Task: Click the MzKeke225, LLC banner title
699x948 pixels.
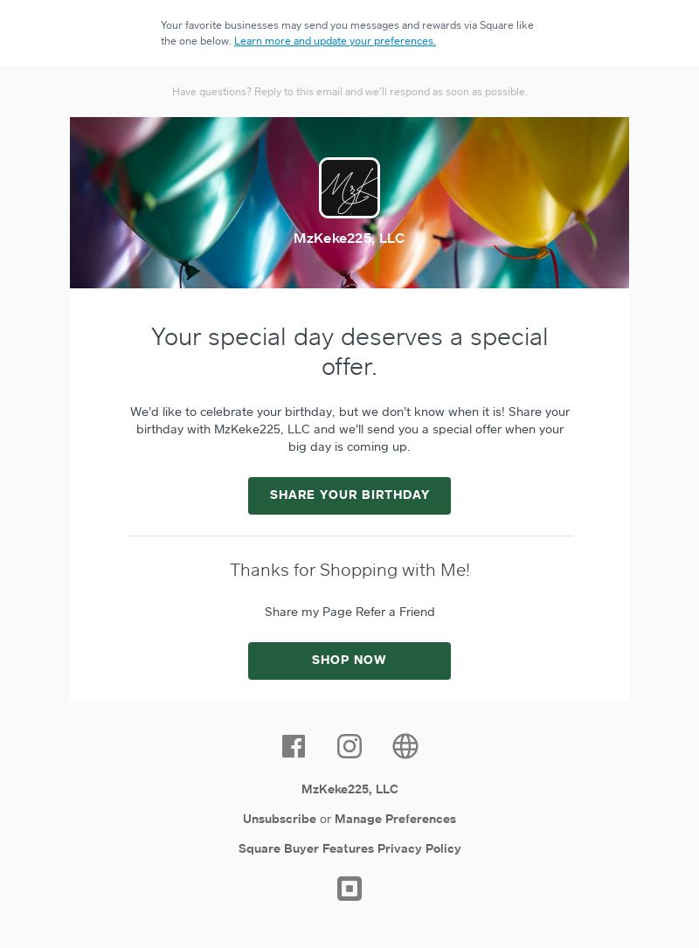Action: [349, 239]
